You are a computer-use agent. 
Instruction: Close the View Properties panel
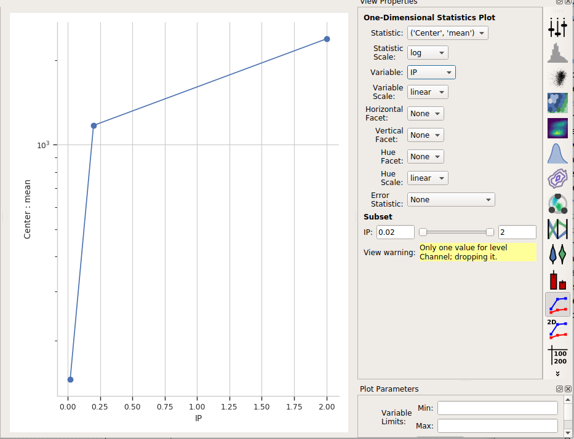[568, 2]
